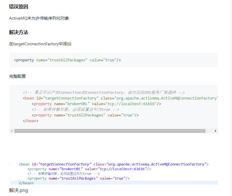The height and width of the screenshot is (196, 232).
Task: Click the text 完整配置
Action: (x=18, y=77)
